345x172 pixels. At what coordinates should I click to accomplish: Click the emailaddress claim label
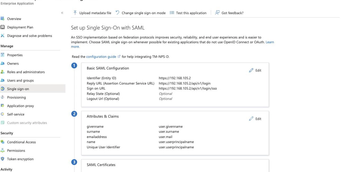click(97, 137)
